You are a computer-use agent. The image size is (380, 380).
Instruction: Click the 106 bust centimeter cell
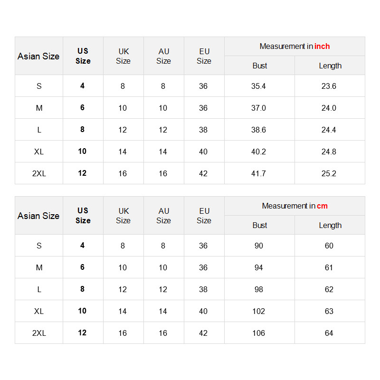[x=258, y=333]
